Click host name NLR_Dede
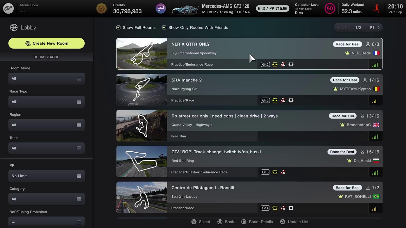 [361, 53]
